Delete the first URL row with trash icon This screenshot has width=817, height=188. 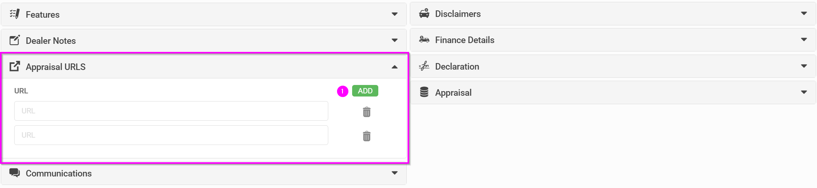[x=367, y=112]
